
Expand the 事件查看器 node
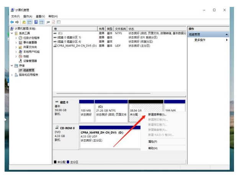pos(16,43)
